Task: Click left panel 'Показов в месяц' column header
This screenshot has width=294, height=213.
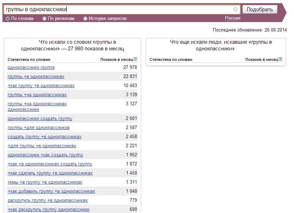Action: [x=117, y=59]
